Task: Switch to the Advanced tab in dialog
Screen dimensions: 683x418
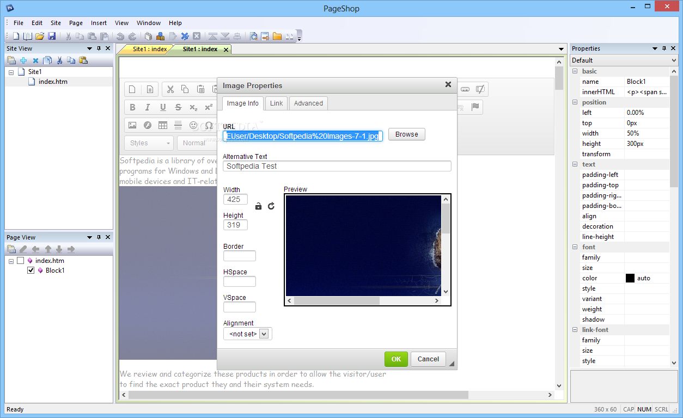Action: pos(308,103)
